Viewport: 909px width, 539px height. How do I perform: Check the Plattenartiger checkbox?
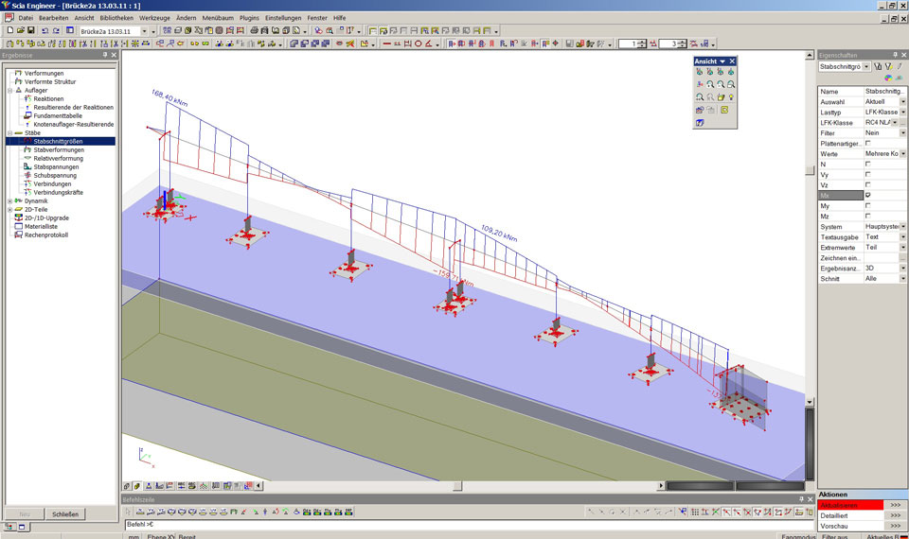point(868,143)
